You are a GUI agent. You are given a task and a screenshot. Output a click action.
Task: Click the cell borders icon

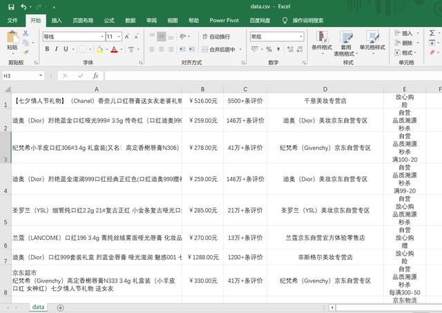click(83, 49)
